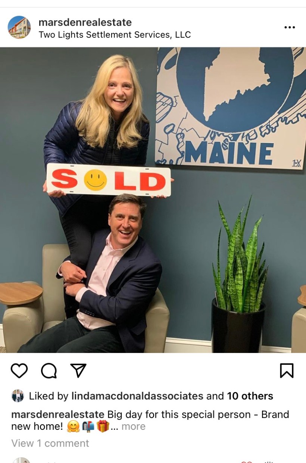Tap the partial commenter avatar at the bottom
This screenshot has width=306, height=463.
coord(21,460)
